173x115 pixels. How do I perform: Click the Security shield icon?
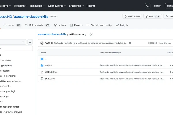[88, 25]
